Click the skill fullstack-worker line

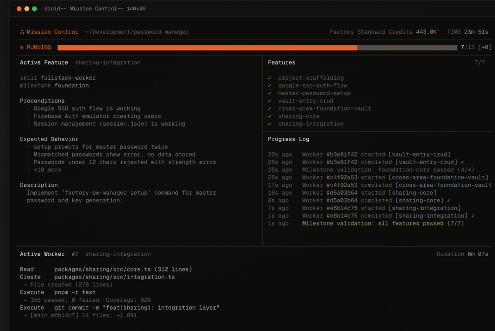click(x=58, y=78)
